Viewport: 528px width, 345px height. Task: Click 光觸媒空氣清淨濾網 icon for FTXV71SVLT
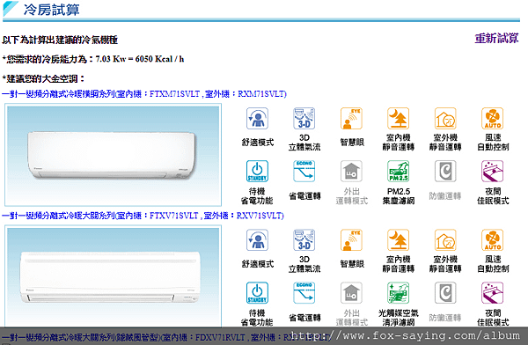pyautogui.click(x=399, y=293)
